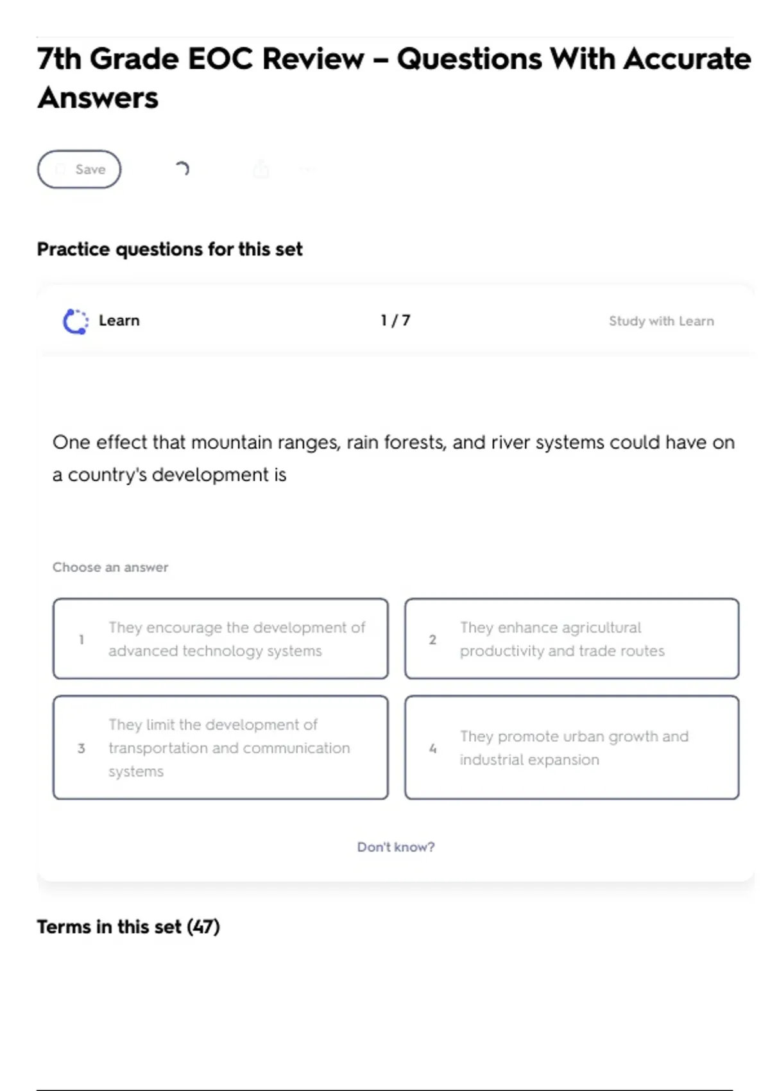The width and height of the screenshot is (770, 1091).
Task: Click the Don't know? link
Action: (x=396, y=847)
